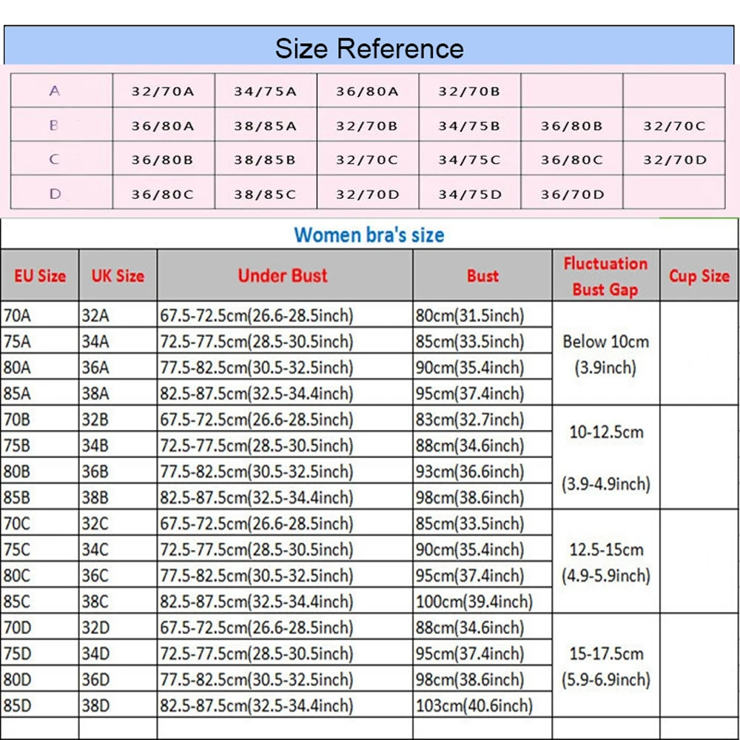Click the "32/70A" cell
This screenshot has width=740, height=740.
[x=164, y=90]
